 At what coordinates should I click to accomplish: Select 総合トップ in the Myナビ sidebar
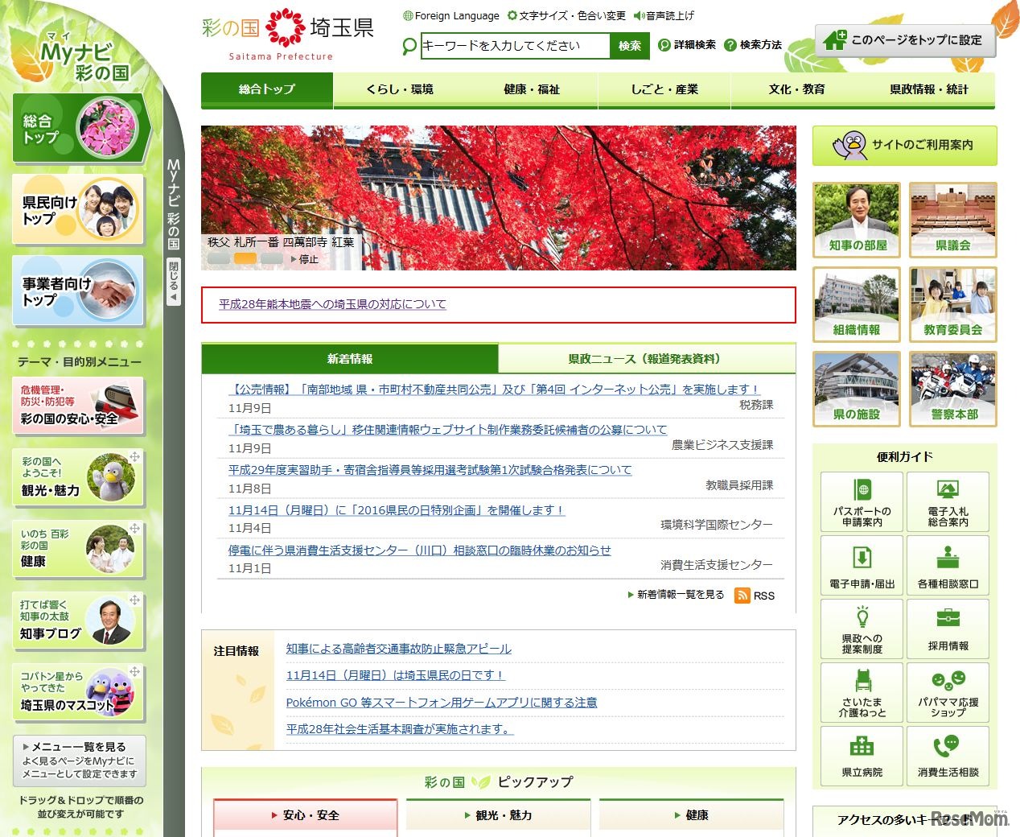click(x=80, y=128)
